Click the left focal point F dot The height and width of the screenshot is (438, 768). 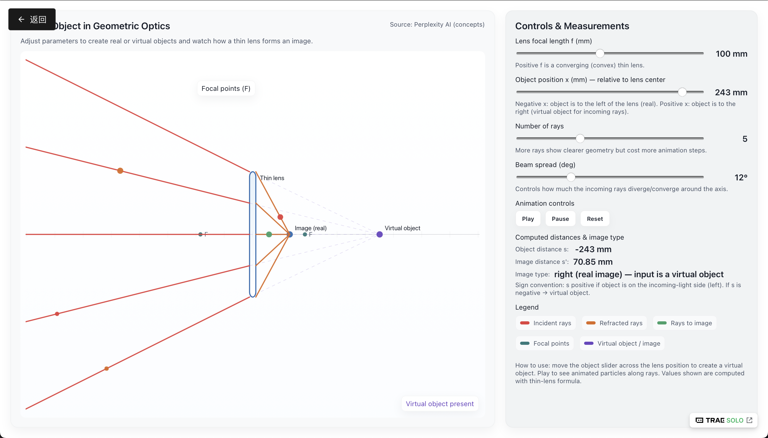[201, 234]
